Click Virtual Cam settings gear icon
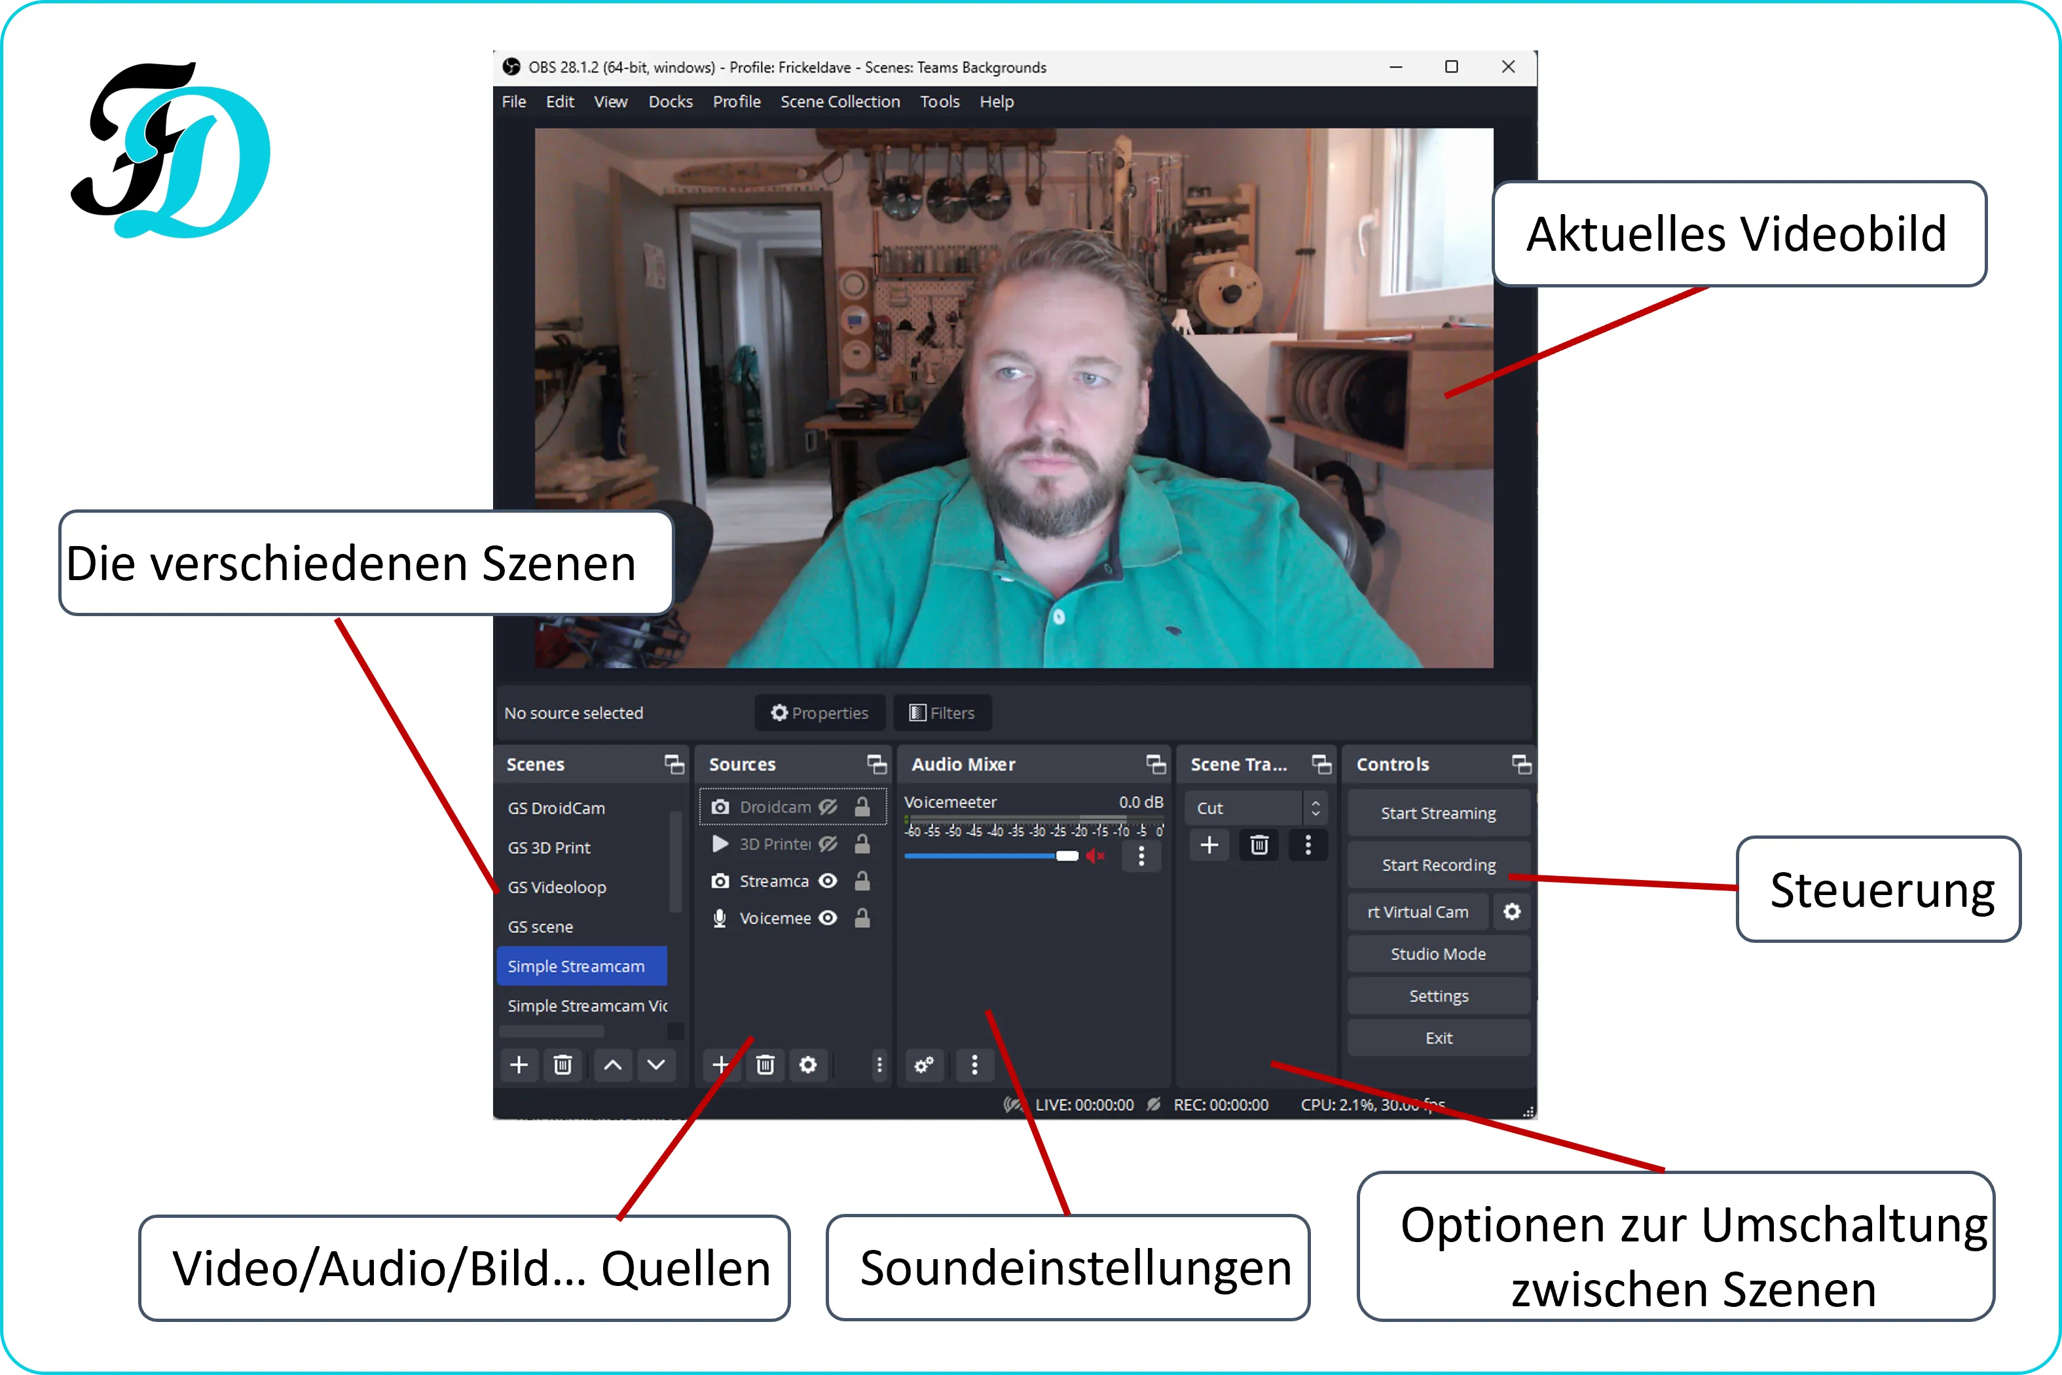The height and width of the screenshot is (1375, 2062). [x=1511, y=912]
